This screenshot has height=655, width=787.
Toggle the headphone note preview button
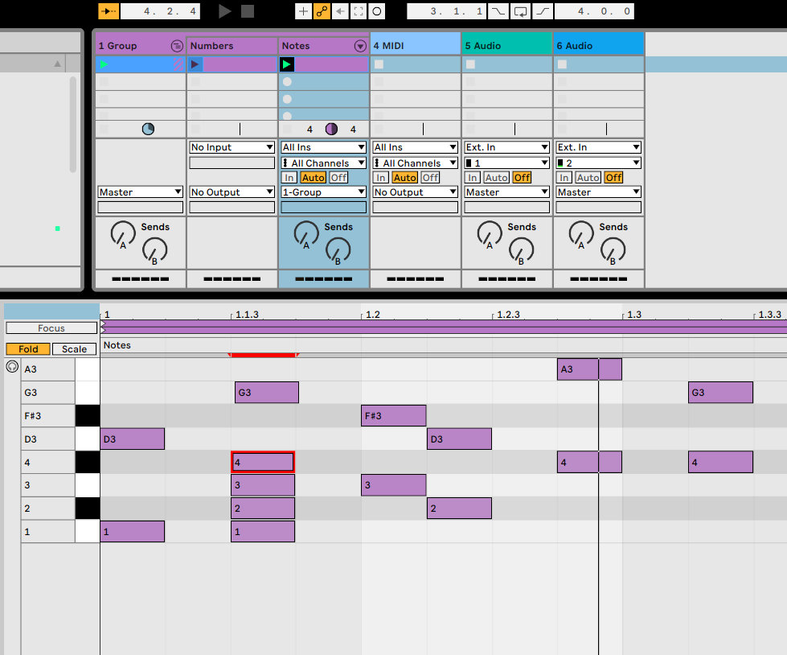(12, 367)
